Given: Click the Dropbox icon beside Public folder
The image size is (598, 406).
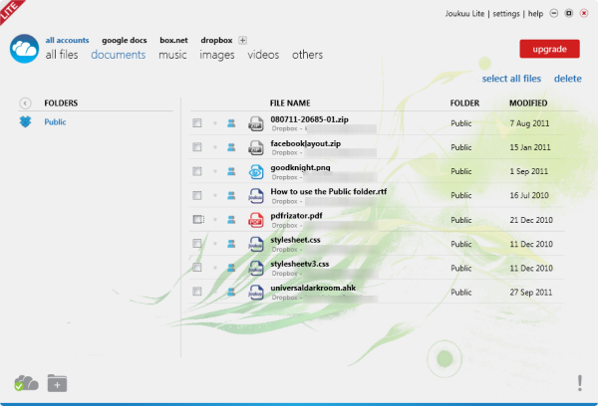Looking at the screenshot, I should coord(25,121).
